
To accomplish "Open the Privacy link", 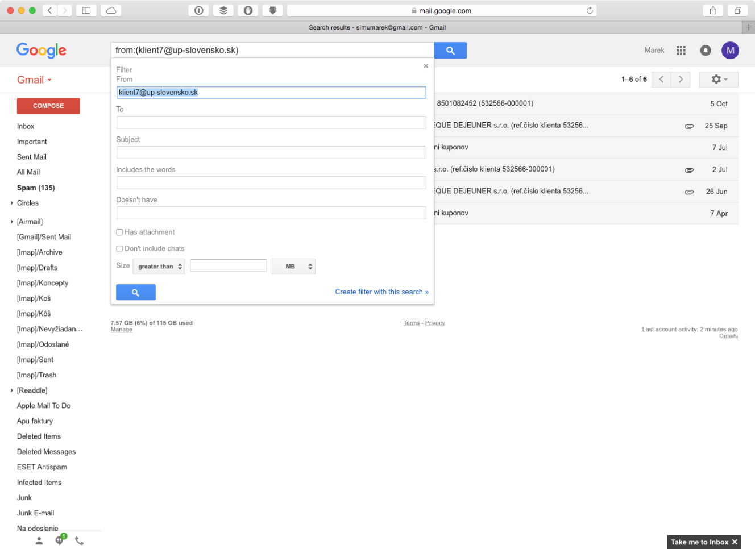I will [435, 323].
